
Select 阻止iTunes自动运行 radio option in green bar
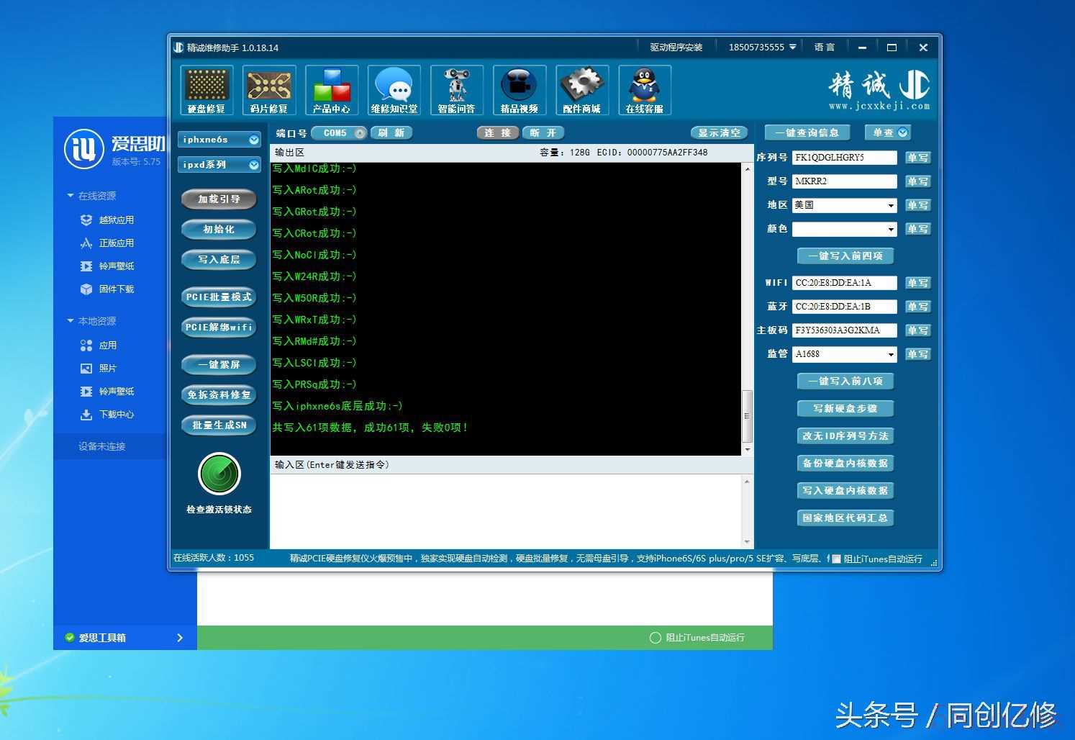pyautogui.click(x=655, y=638)
